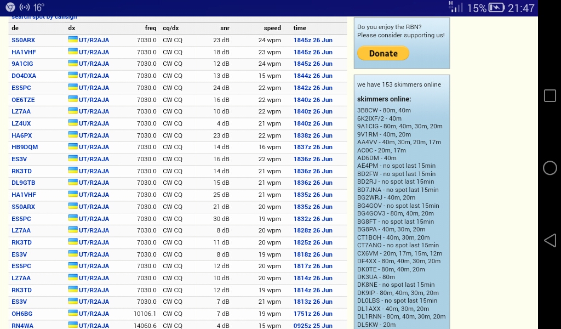The width and height of the screenshot is (561, 329).
Task: Click the Ukraine flag in OH6BG row
Action: [73, 313]
